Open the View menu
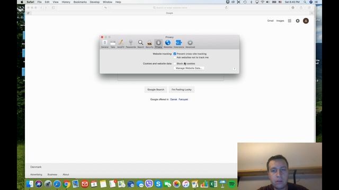Screen dimensions: 339x190 [x=56, y=2]
